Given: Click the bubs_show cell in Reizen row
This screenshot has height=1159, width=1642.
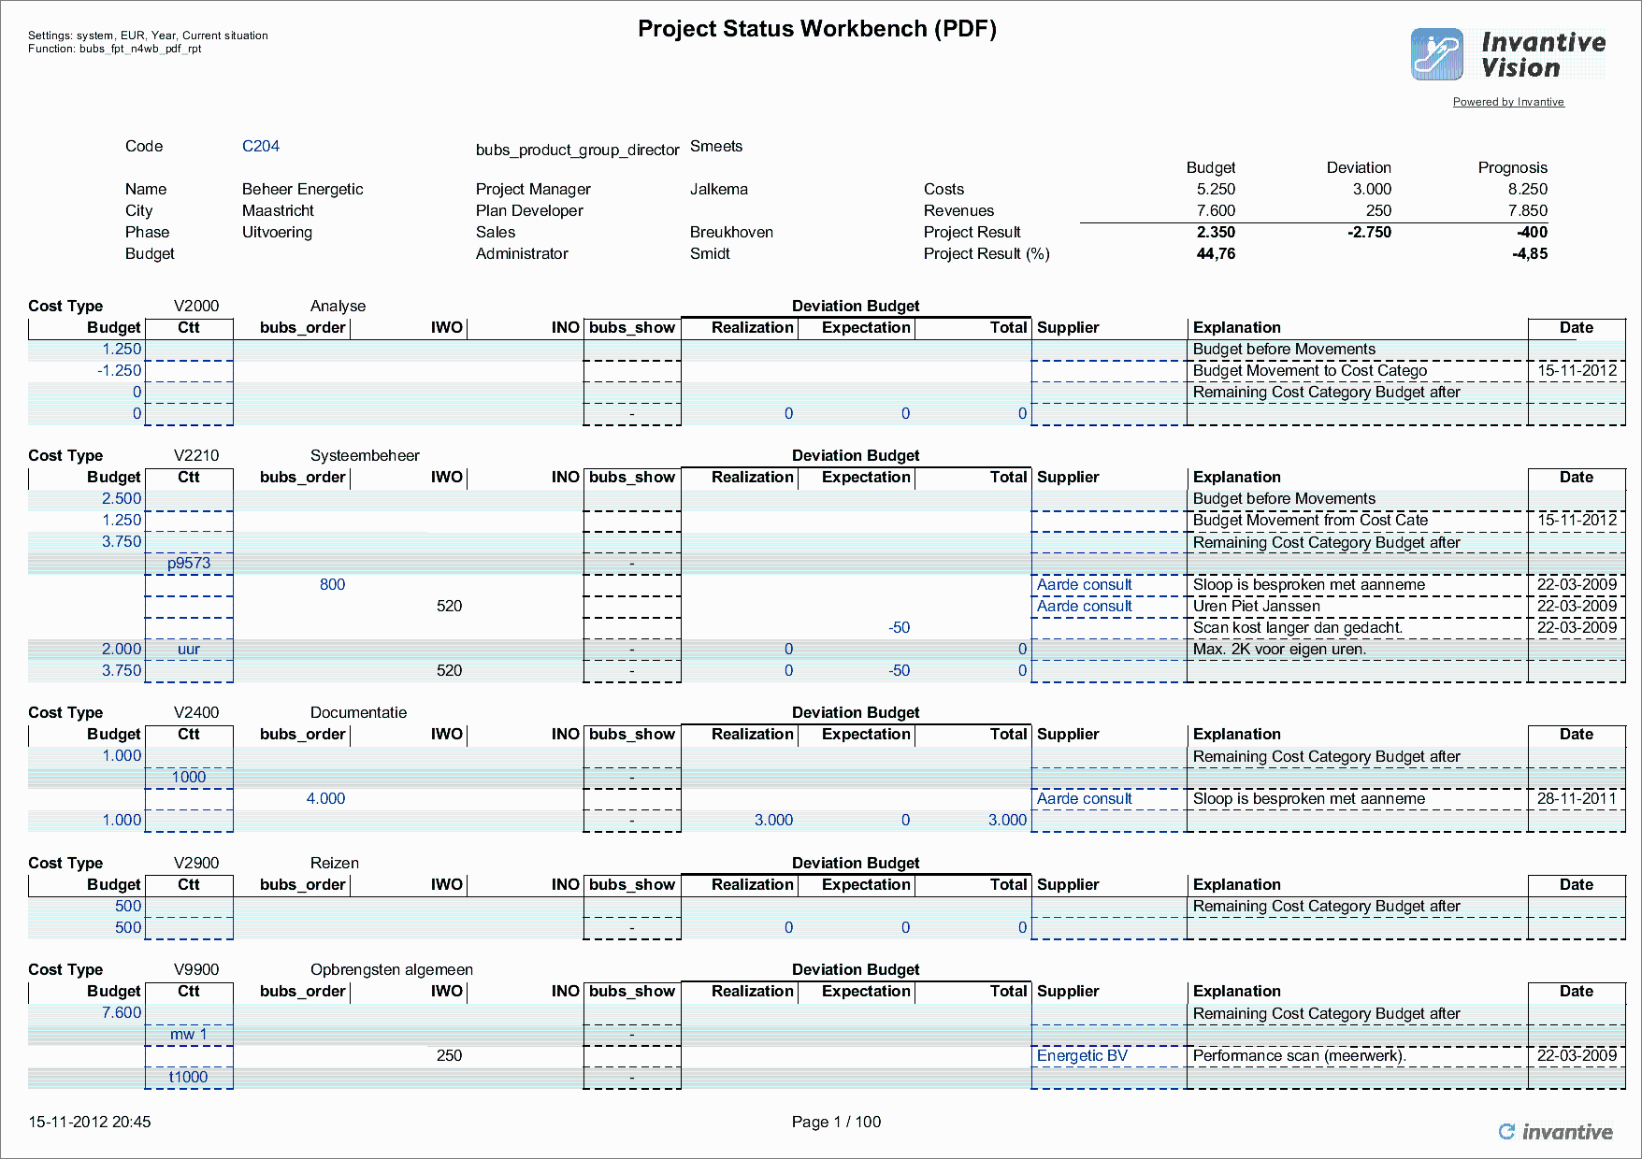Looking at the screenshot, I should pos(632,927).
